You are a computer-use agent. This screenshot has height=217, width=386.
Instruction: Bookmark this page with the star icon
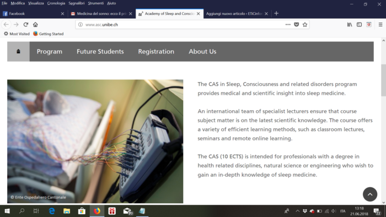305,25
